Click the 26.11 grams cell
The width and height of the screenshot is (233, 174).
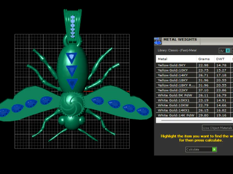click(205, 95)
